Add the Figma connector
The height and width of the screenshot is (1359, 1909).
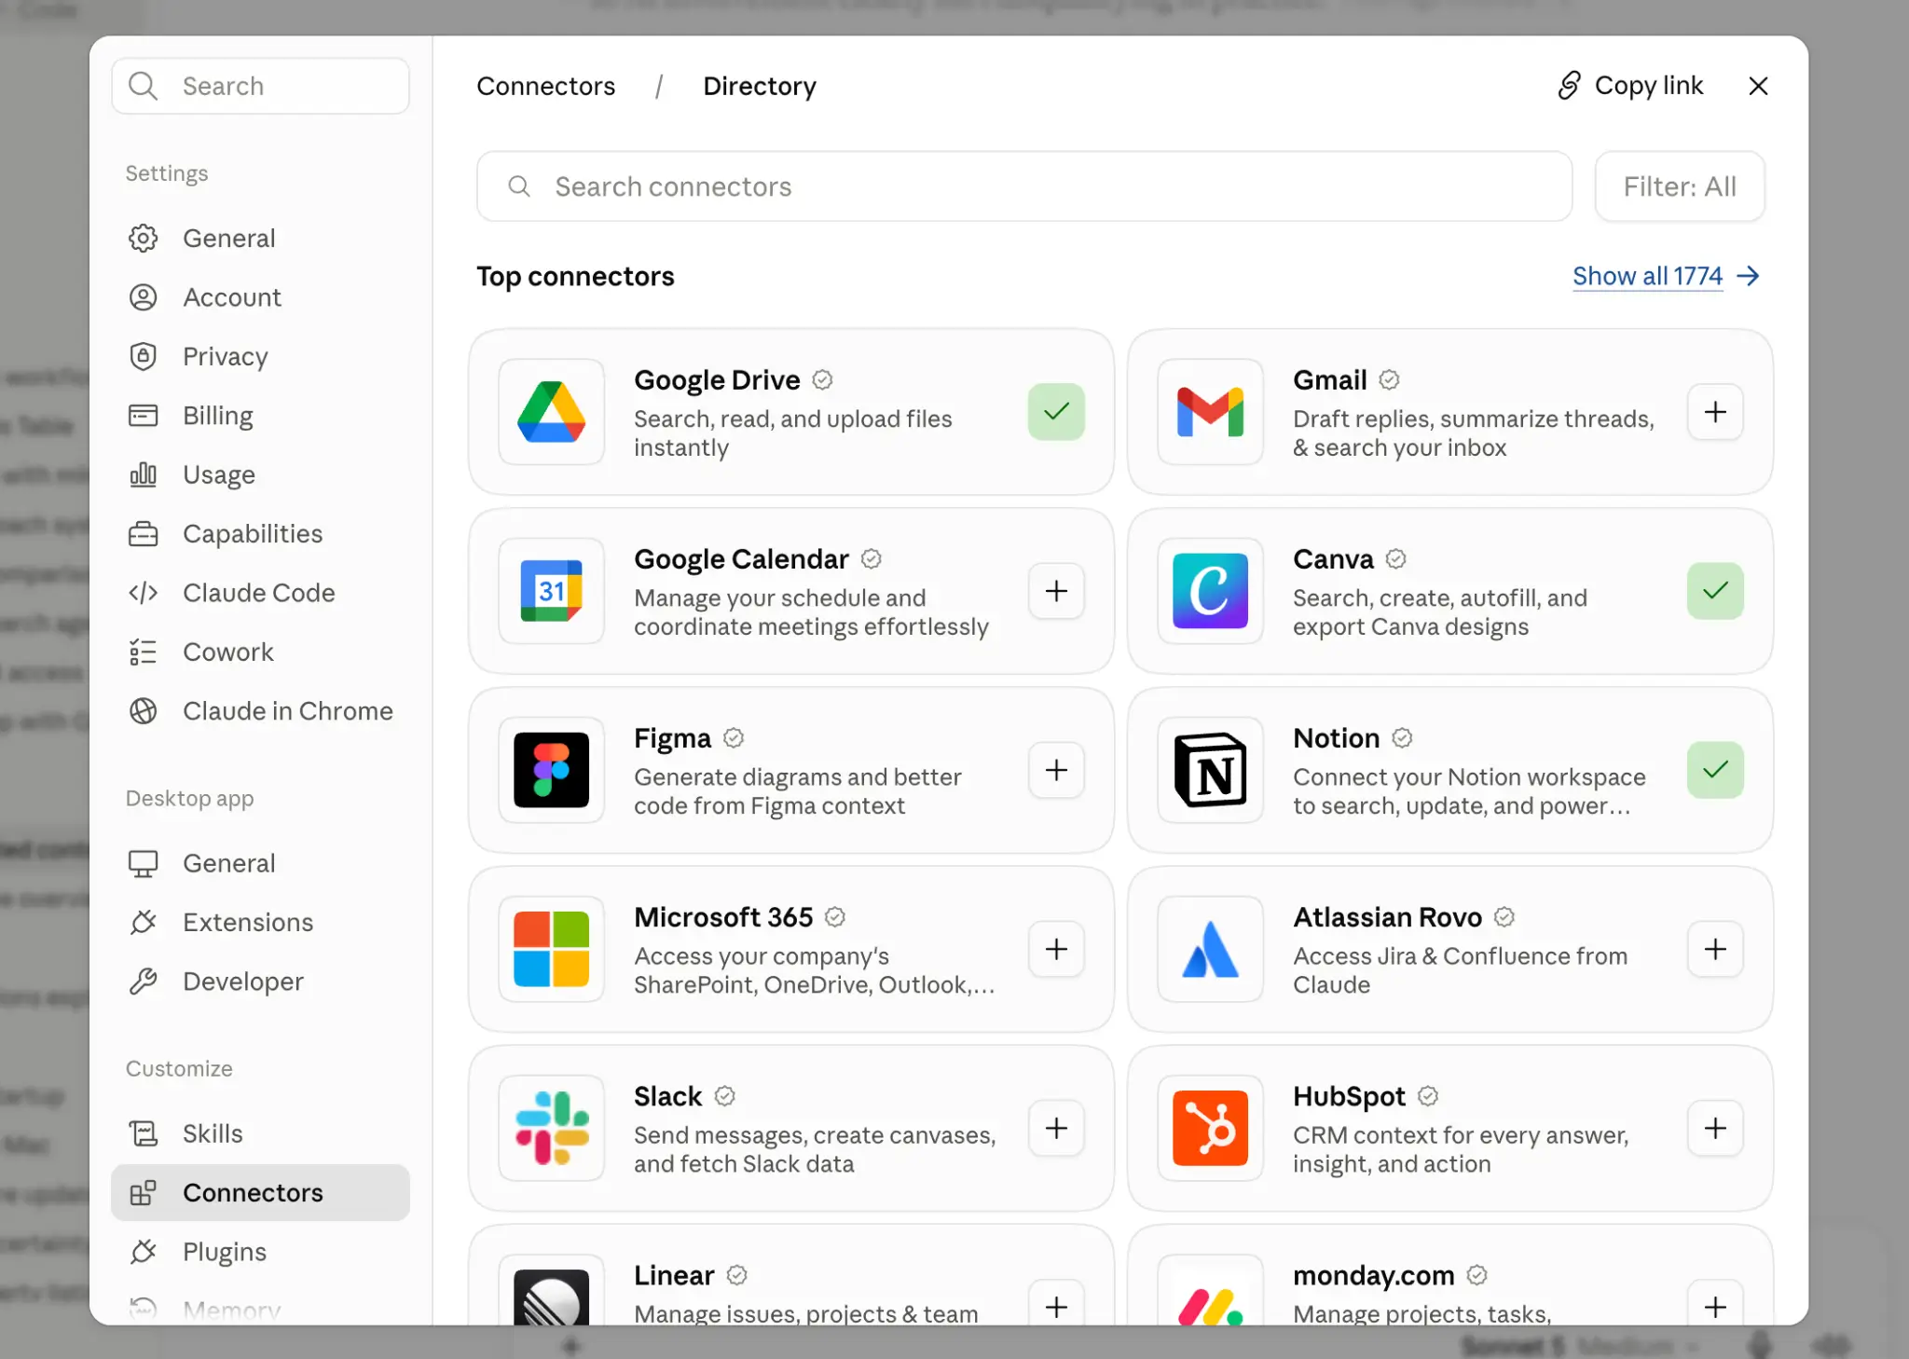click(1056, 770)
